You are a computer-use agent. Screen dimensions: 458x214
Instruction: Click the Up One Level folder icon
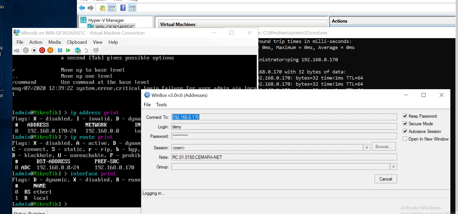102,8
